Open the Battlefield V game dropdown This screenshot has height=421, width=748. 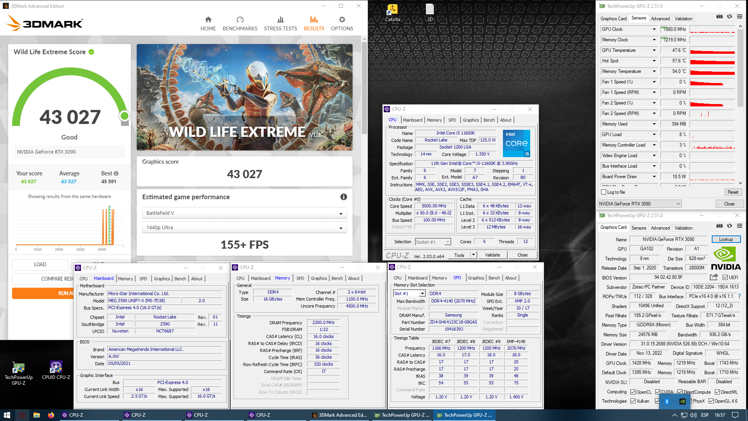[x=244, y=213]
